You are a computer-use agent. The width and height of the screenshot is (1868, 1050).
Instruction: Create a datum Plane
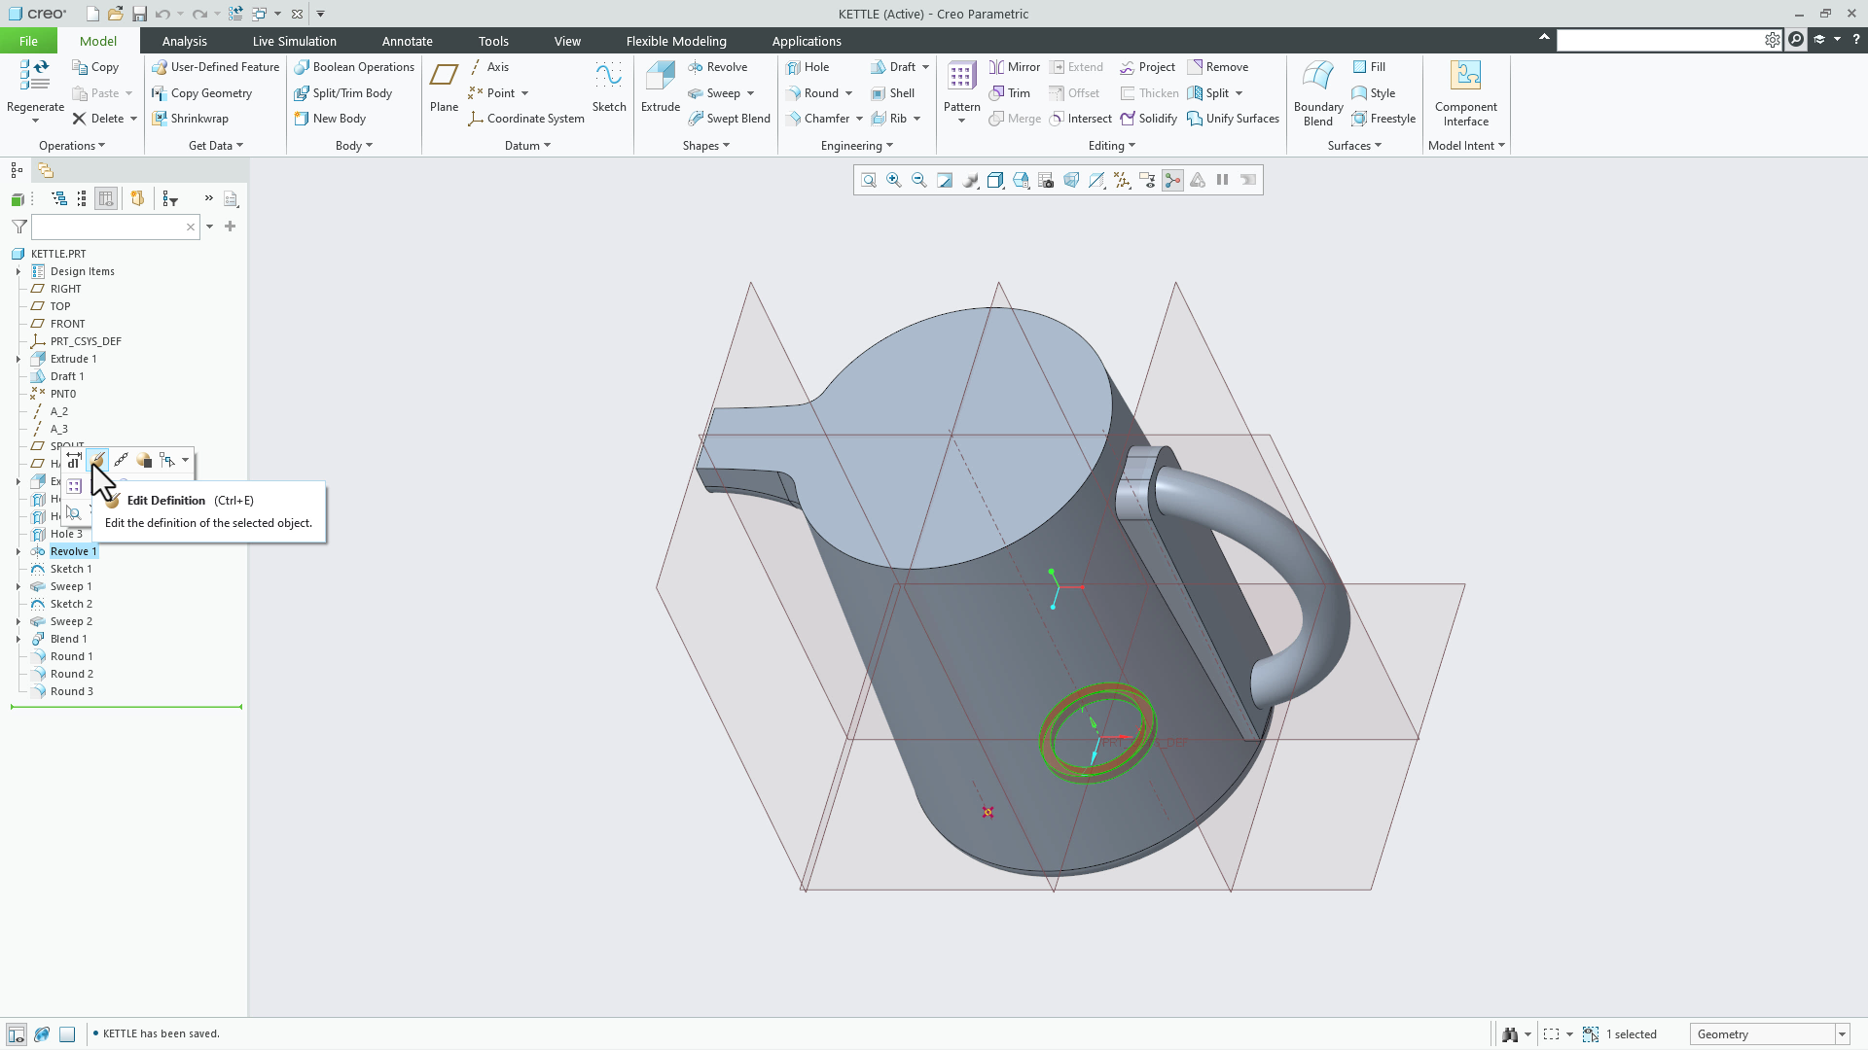pos(444,88)
